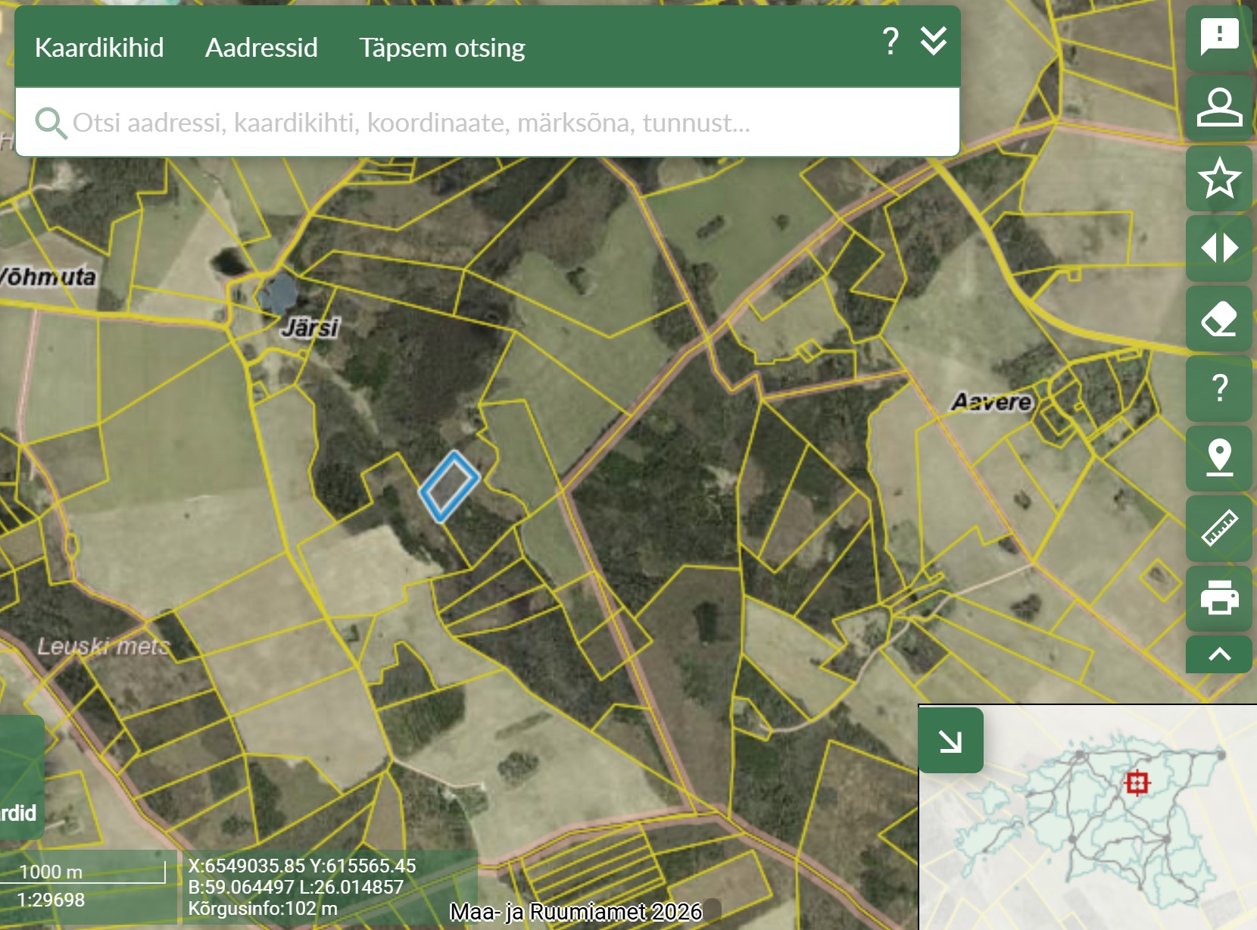
Task: Click the red crosshair on overview map
Action: pyautogui.click(x=1136, y=782)
